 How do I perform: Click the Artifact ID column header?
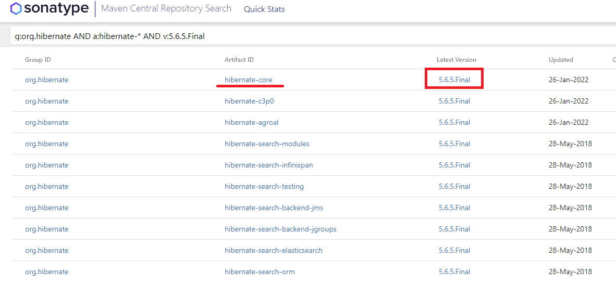[239, 60]
